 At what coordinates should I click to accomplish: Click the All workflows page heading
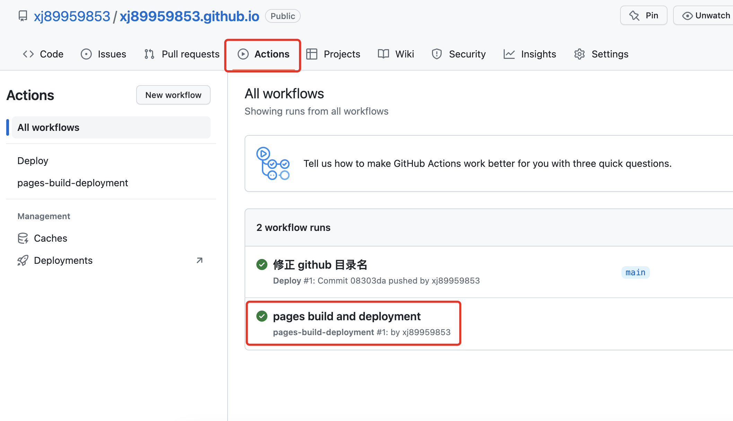pos(284,93)
